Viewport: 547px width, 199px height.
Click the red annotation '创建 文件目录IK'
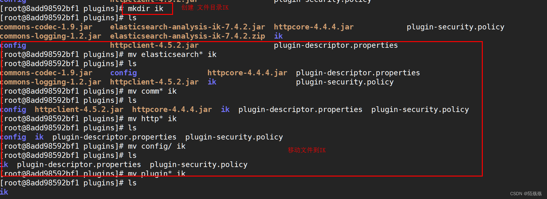[x=205, y=8]
